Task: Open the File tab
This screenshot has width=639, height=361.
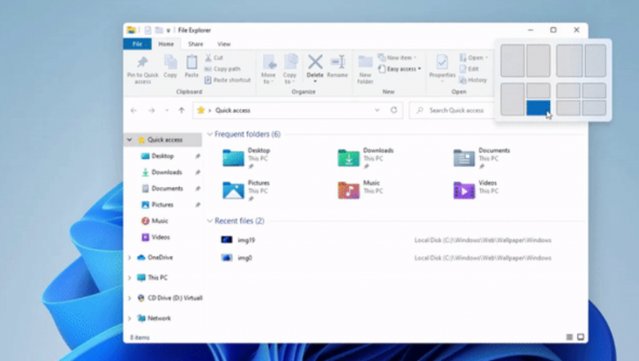Action: (137, 44)
